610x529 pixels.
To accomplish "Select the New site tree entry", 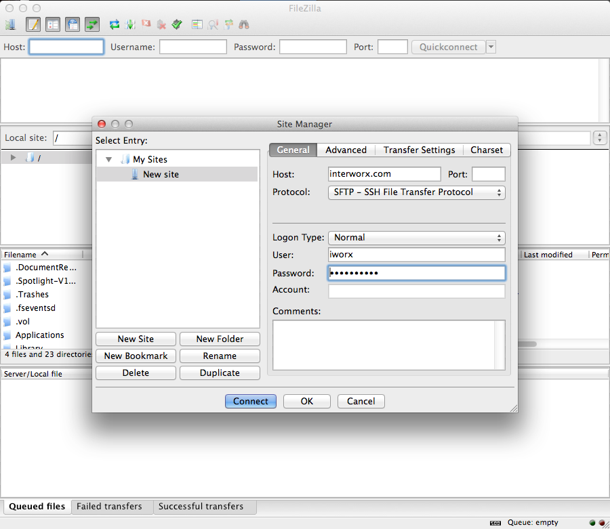I will pos(177,174).
